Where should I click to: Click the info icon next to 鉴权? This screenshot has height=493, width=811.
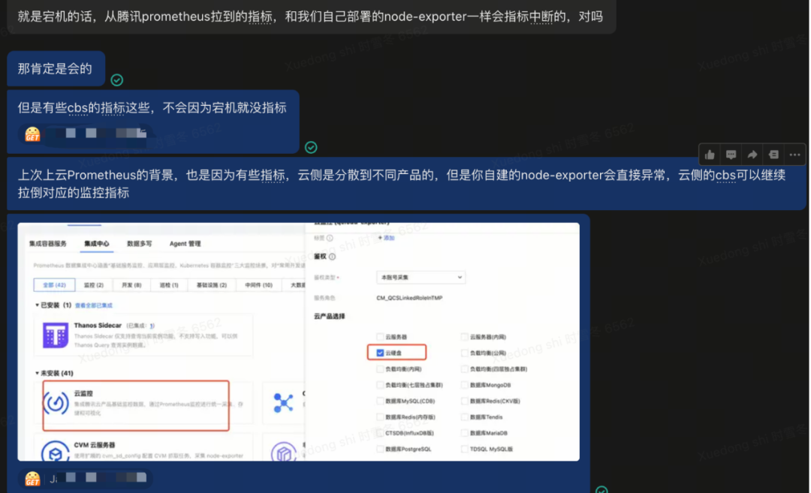pyautogui.click(x=332, y=257)
